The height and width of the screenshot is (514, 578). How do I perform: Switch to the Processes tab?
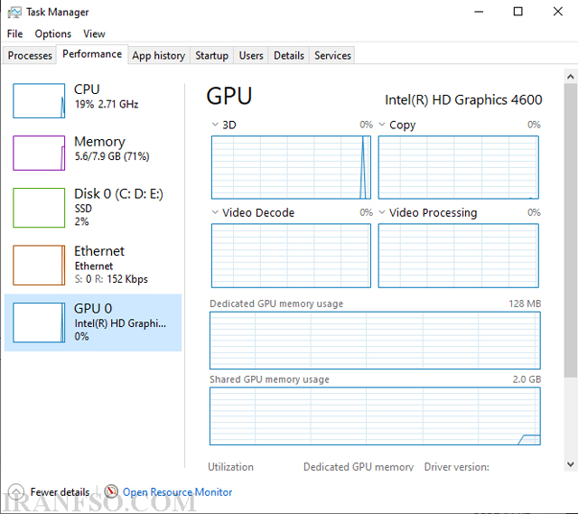click(30, 55)
